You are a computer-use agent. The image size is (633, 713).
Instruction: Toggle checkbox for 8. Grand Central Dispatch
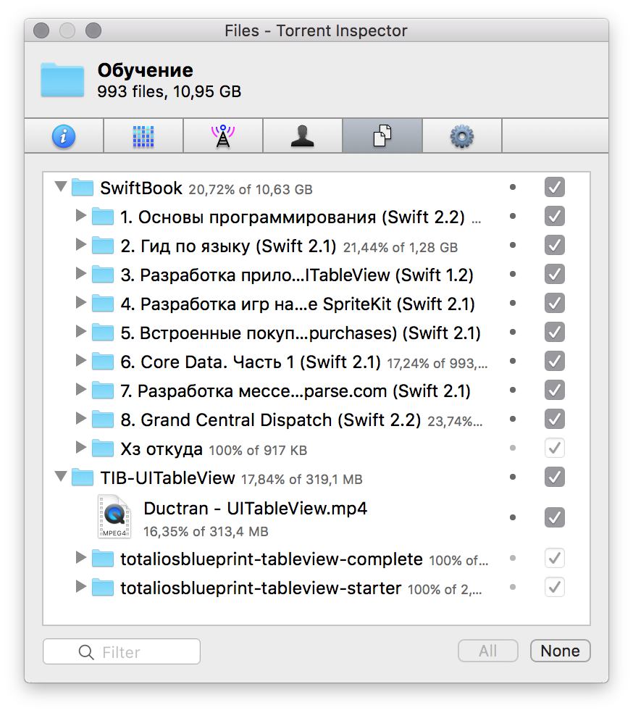click(x=554, y=419)
